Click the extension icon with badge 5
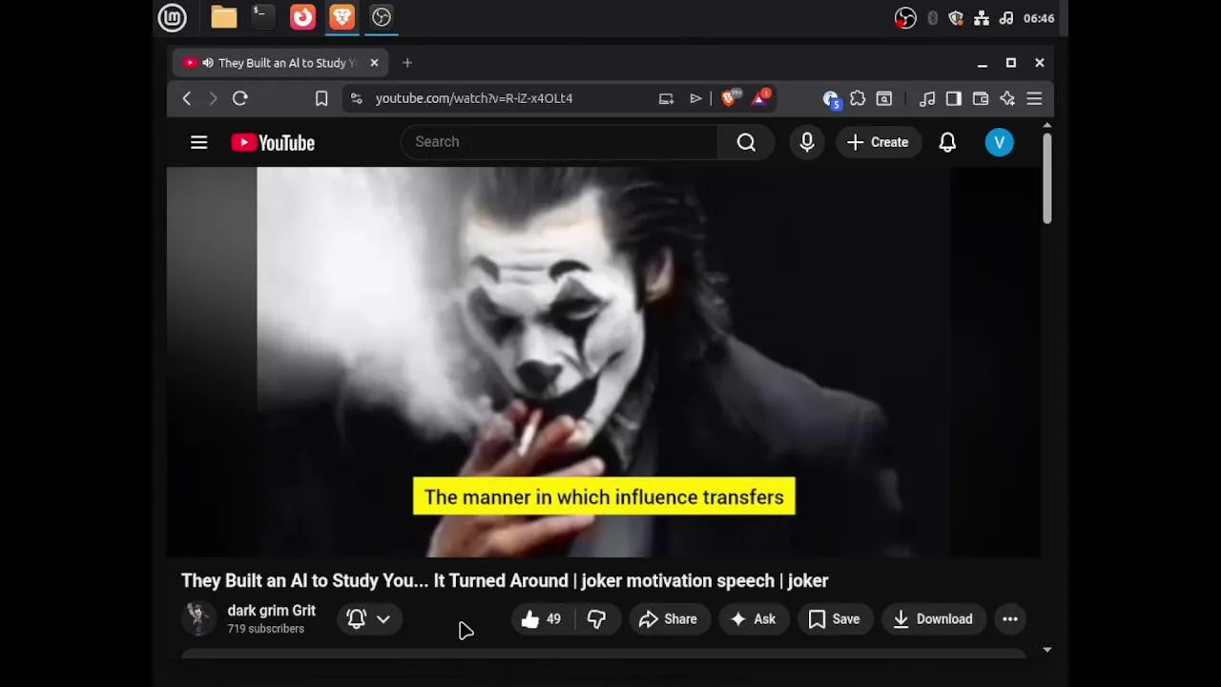This screenshot has height=687, width=1221. [831, 99]
